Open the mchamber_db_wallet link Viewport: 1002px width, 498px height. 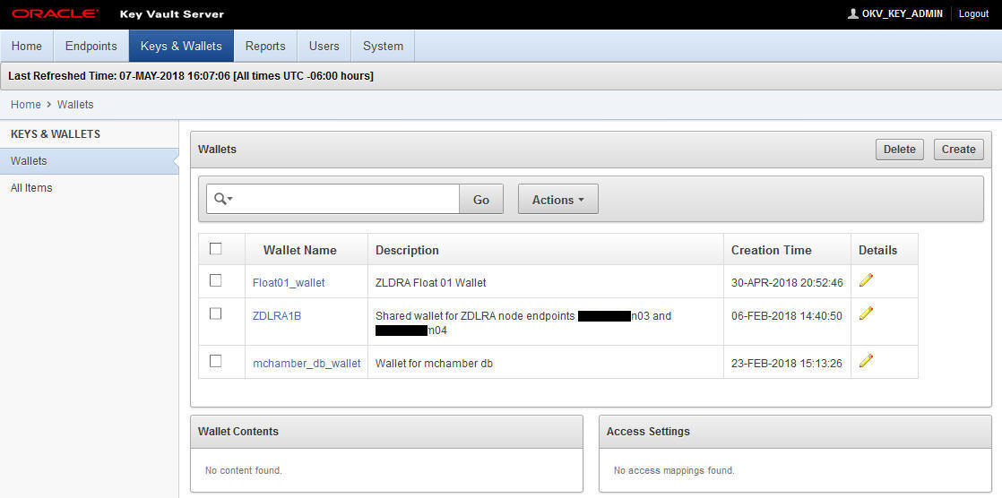coord(307,364)
